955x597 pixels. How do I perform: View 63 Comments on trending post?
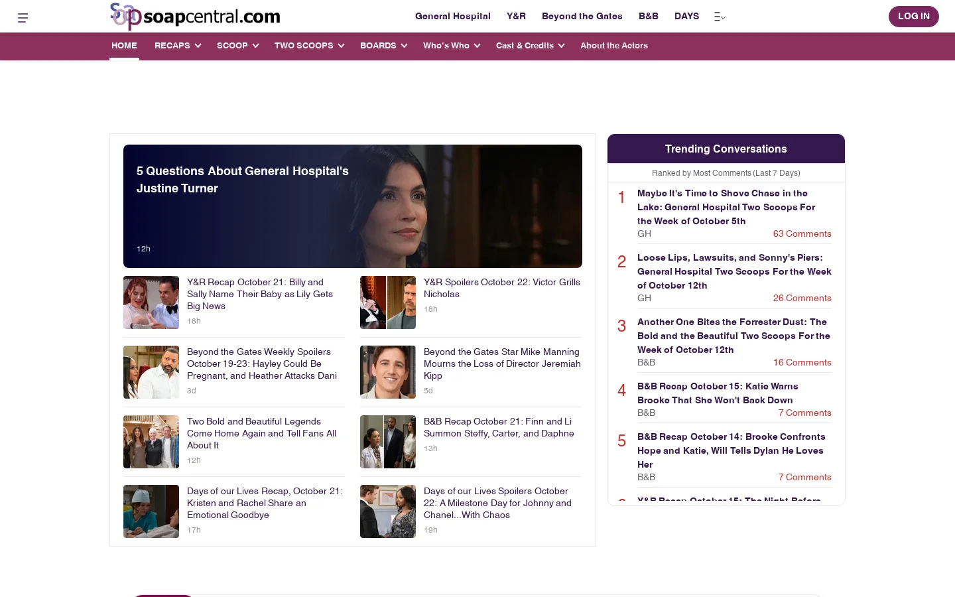[x=802, y=233]
